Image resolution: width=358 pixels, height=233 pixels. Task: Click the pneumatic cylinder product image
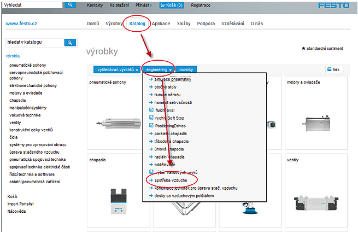pos(119,124)
